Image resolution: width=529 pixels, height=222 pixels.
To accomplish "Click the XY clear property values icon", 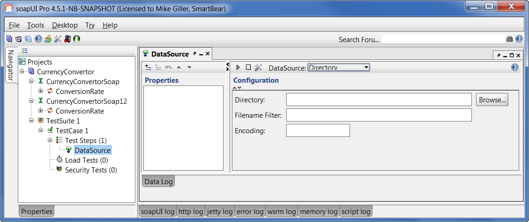I will pyautogui.click(x=168, y=67).
